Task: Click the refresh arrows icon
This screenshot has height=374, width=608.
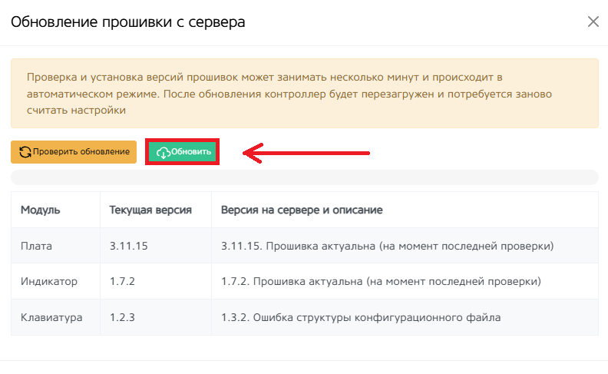Action: point(25,152)
